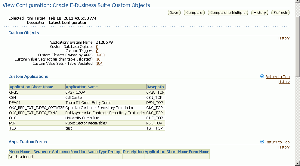Click the Custom Applications section heading

point(28,76)
